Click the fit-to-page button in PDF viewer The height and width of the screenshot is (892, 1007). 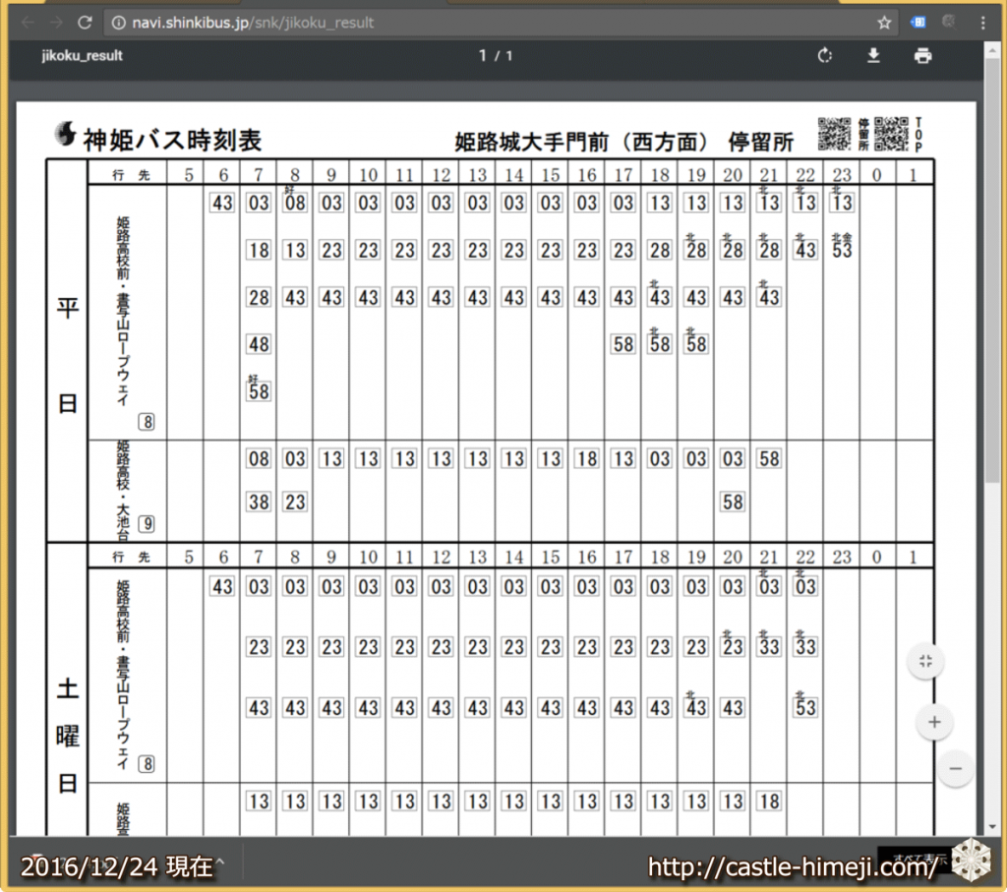(x=925, y=661)
